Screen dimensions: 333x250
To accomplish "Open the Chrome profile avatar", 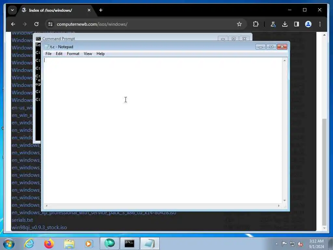I will (308, 24).
